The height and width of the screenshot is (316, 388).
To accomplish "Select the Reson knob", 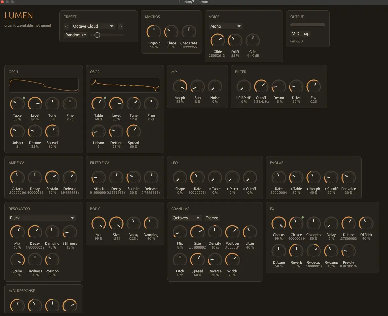I will point(279,86).
